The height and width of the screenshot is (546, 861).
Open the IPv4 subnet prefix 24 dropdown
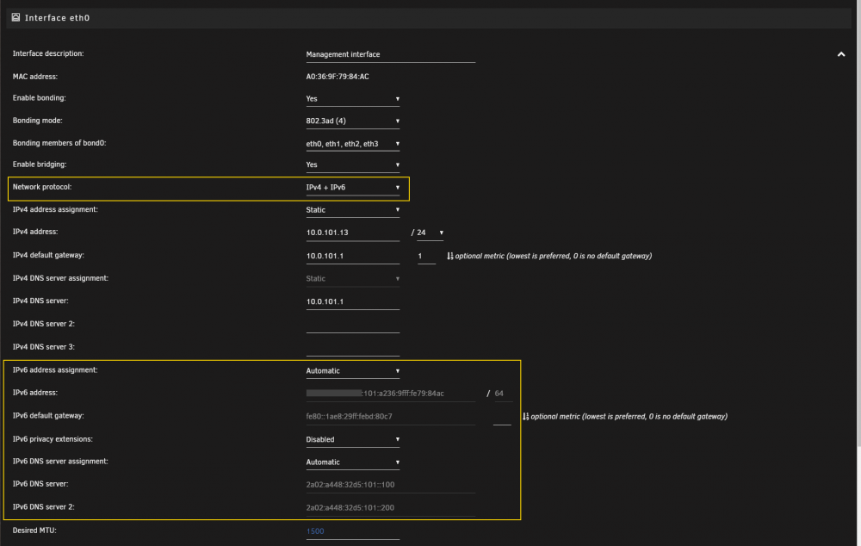click(430, 233)
